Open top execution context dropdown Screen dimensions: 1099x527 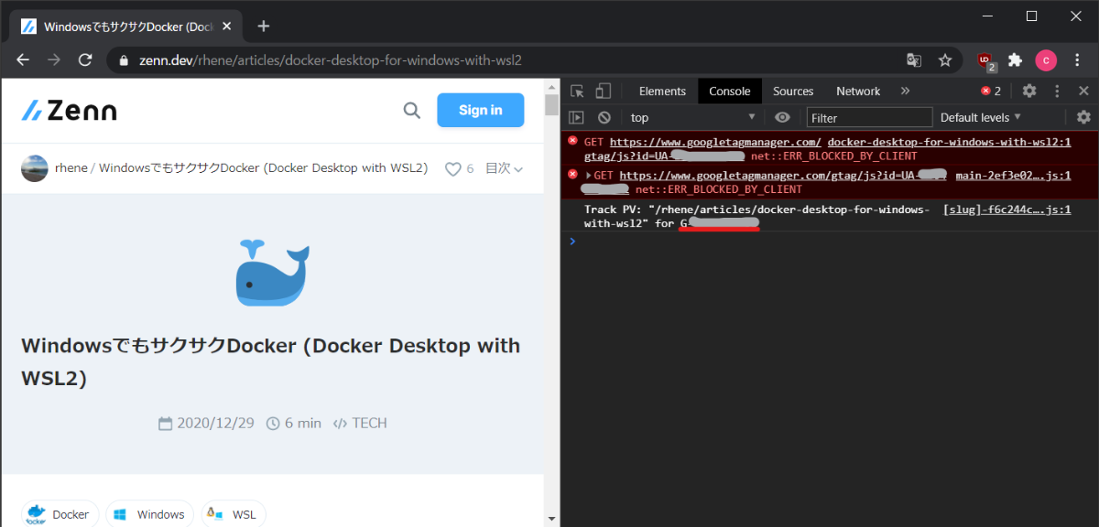coord(692,117)
